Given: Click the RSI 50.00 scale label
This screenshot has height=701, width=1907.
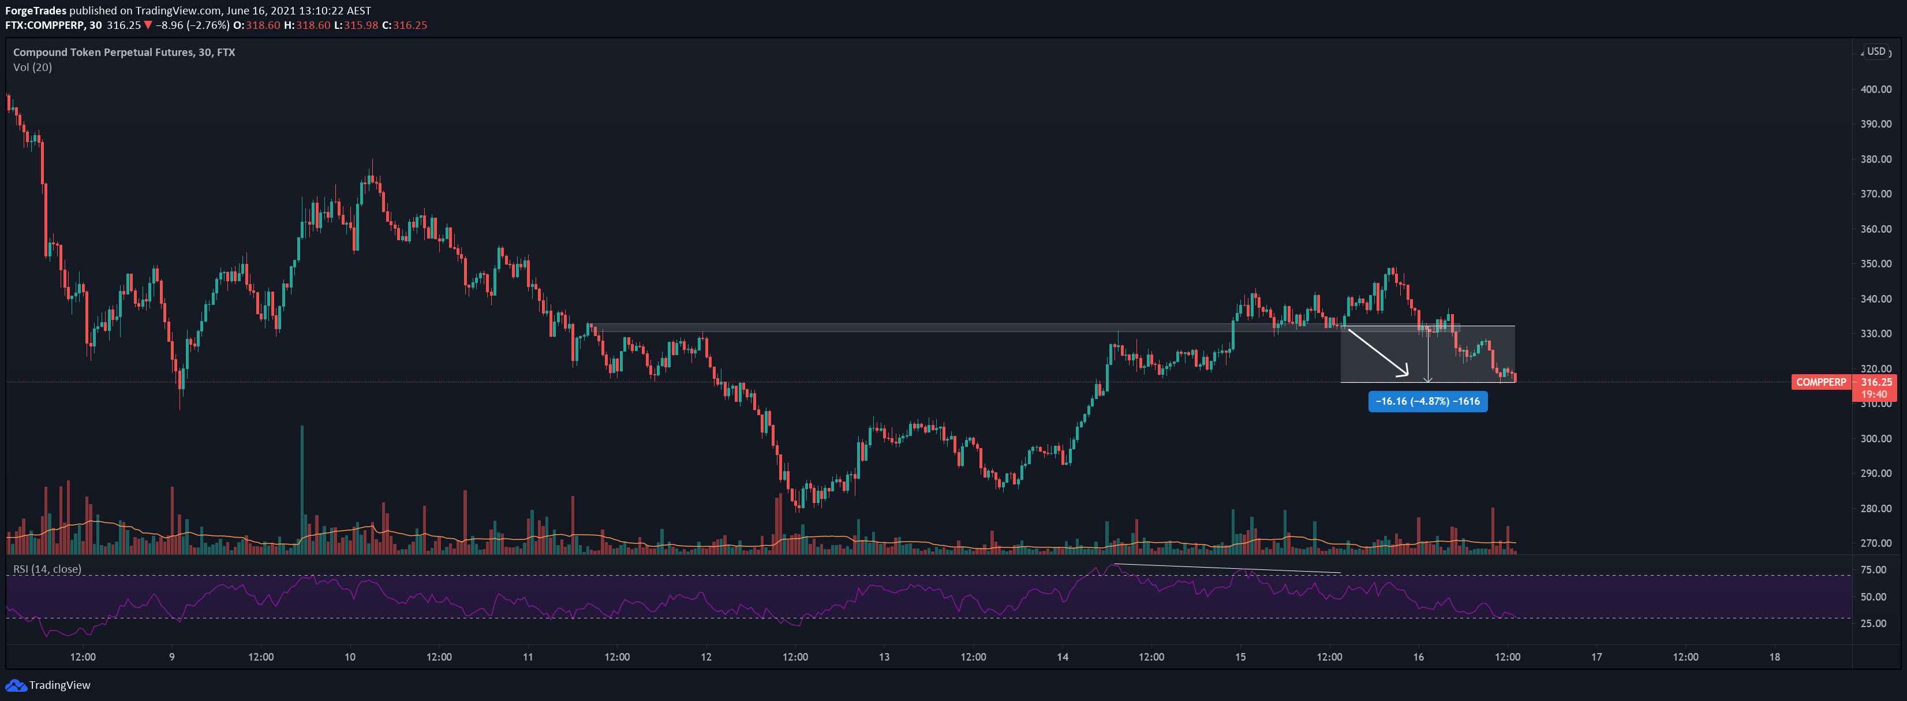Looking at the screenshot, I should [1873, 596].
